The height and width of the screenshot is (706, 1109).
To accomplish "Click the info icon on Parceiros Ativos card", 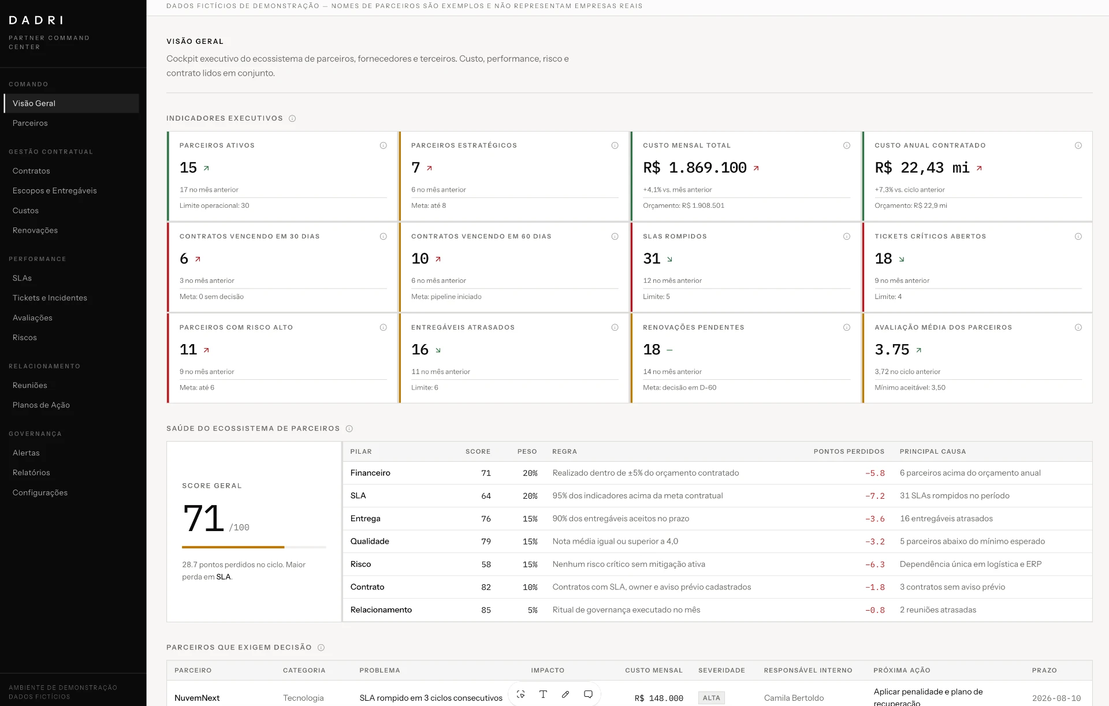I will (x=383, y=145).
